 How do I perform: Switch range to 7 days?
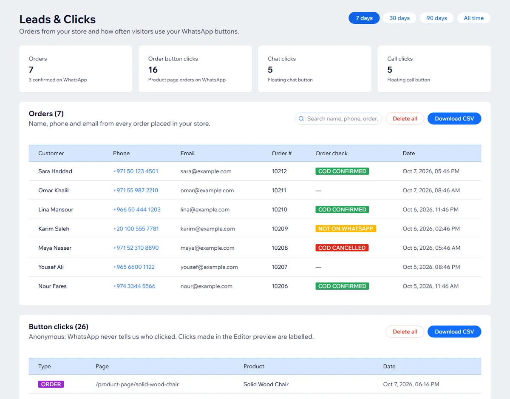click(x=364, y=18)
